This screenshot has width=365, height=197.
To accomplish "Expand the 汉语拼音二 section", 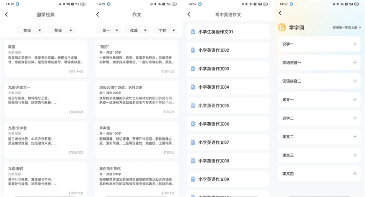I will (x=355, y=81).
